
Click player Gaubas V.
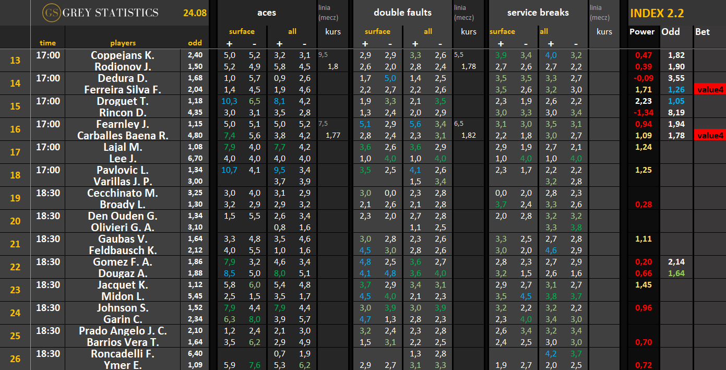pos(123,239)
